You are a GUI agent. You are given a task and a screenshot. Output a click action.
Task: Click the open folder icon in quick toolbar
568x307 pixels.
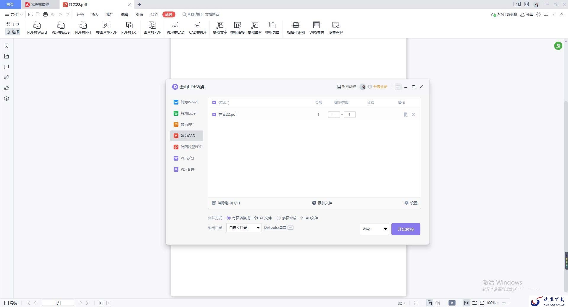[30, 14]
